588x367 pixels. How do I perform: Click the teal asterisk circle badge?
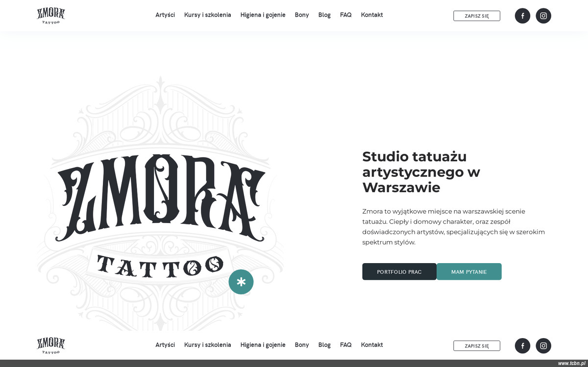click(241, 282)
